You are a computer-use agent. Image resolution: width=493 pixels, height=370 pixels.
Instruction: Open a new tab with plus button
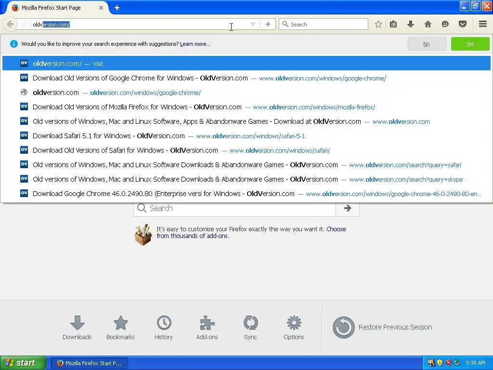pos(117,8)
